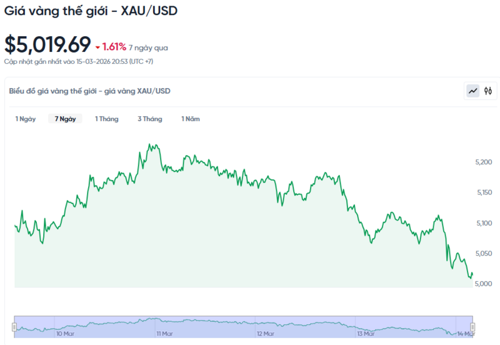This screenshot has width=500, height=345.
Task: Click the Giá vàng thế giới - XAU/USD heading
Action: [90, 11]
